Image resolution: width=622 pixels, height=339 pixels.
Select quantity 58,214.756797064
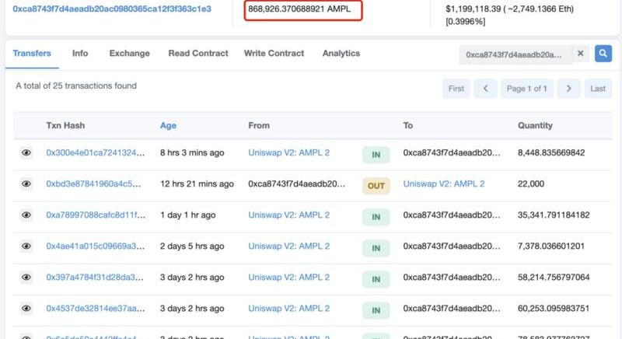tap(554, 277)
